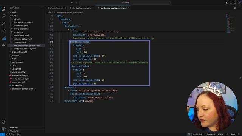Open the Source Control view
The height and width of the screenshot is (136, 242).
3,23
